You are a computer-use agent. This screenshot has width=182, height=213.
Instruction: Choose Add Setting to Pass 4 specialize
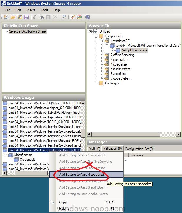[x=86, y=175]
